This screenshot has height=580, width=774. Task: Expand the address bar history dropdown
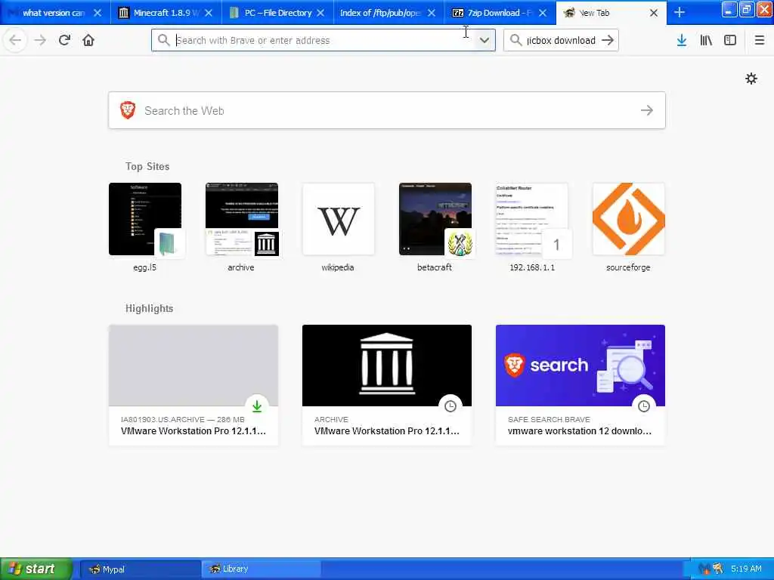485,41
